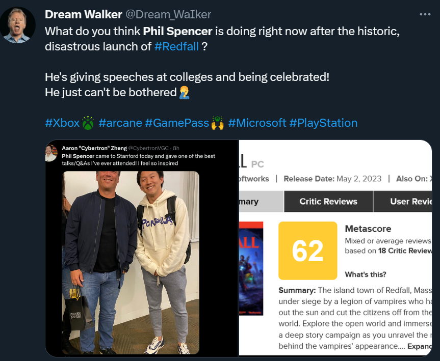Click the yellow 62 Metascore box
The height and width of the screenshot is (361, 440).
point(308,251)
